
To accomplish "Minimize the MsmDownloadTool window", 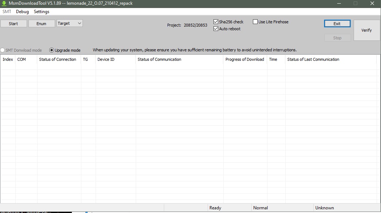I will click(339, 3).
